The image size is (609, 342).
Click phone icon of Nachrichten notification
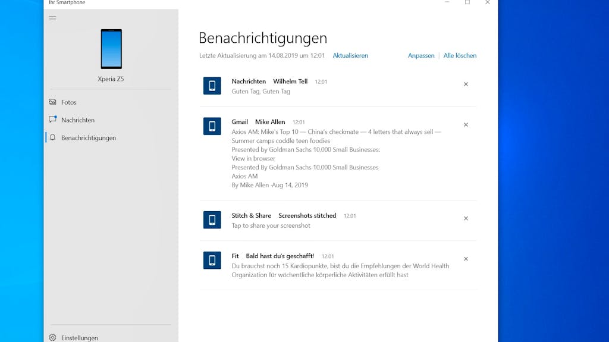pyautogui.click(x=212, y=86)
